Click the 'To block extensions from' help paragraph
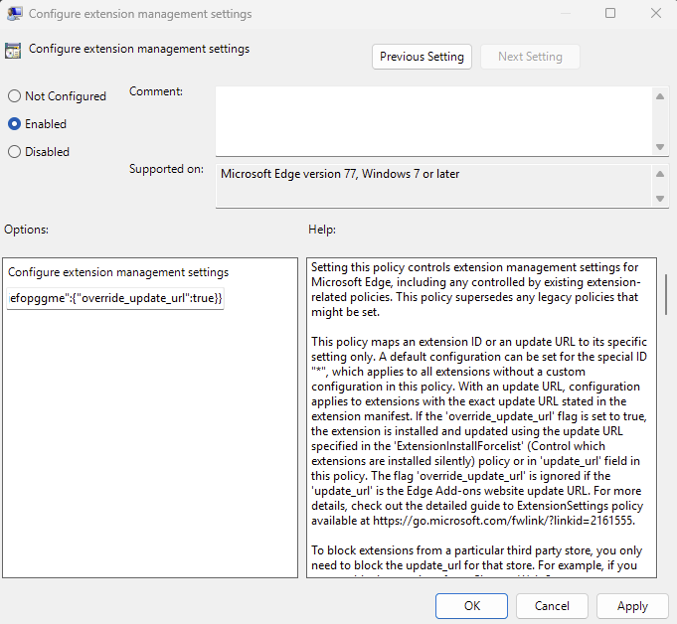The height and width of the screenshot is (624, 677). [x=476, y=558]
